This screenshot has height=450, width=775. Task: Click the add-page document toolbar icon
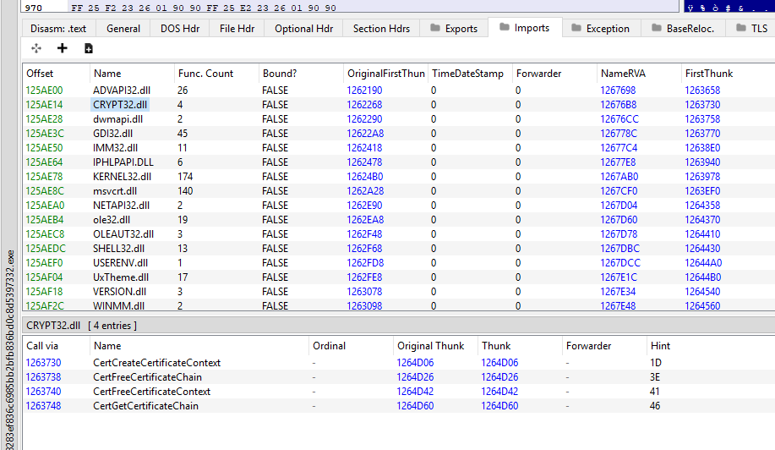click(x=89, y=48)
